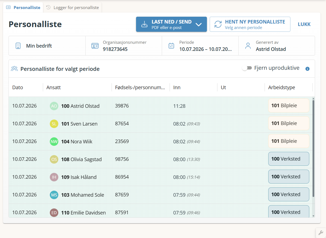Click the calendar icon by Periode
Viewport: 326px width, 238px height.
[x=171, y=46]
